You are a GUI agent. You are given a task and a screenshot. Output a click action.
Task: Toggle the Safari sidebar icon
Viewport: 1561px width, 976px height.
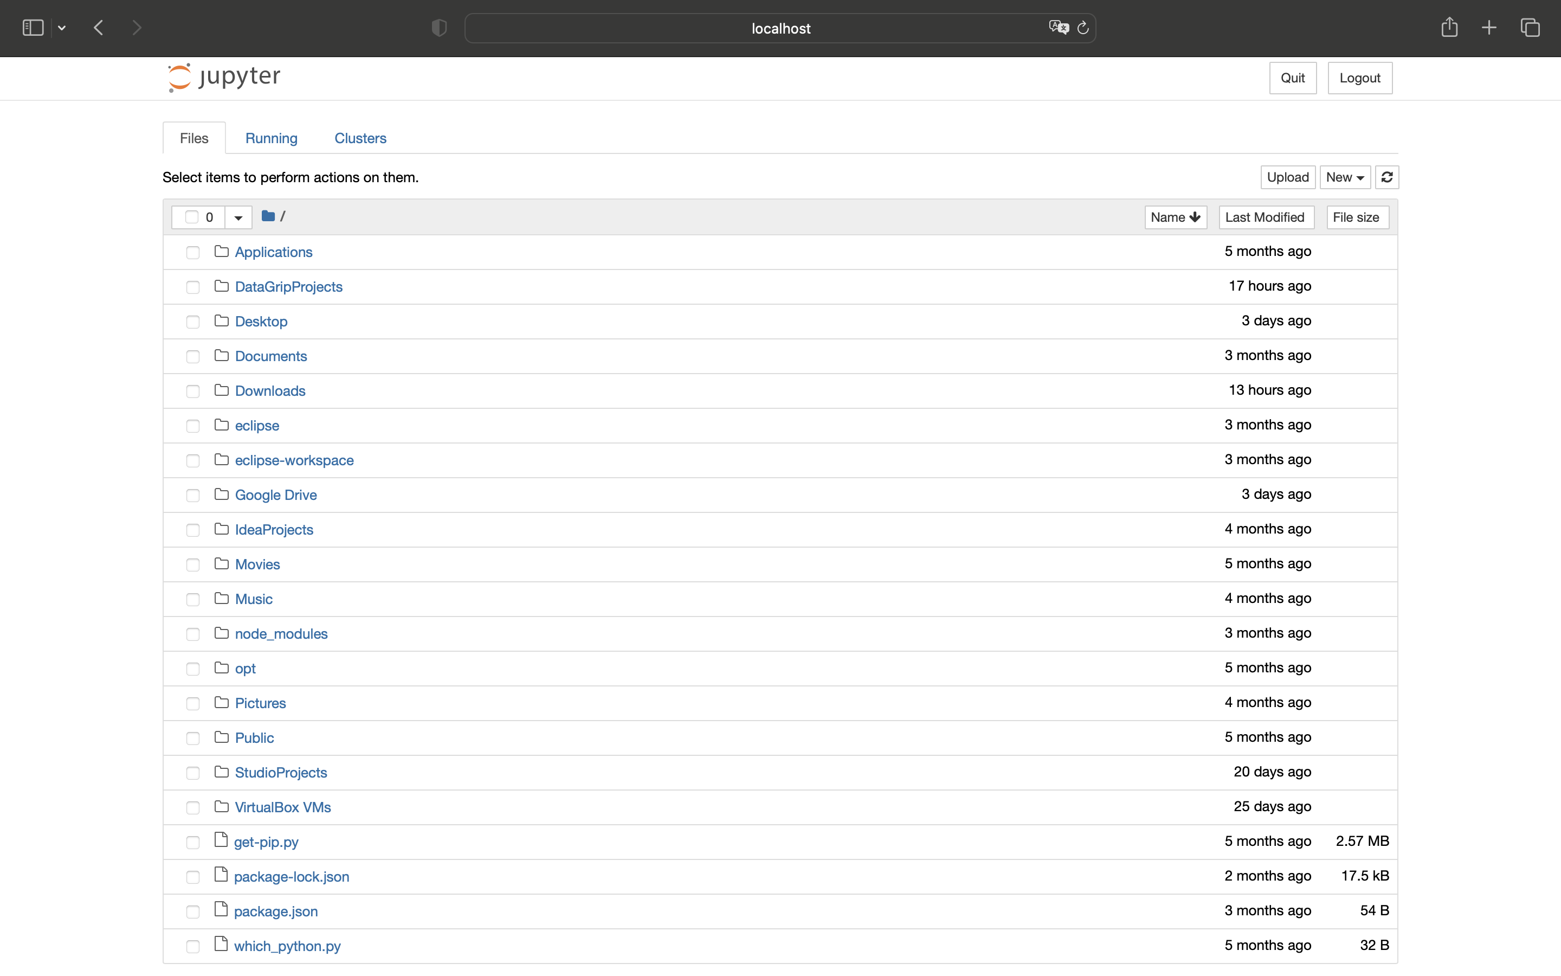point(33,28)
